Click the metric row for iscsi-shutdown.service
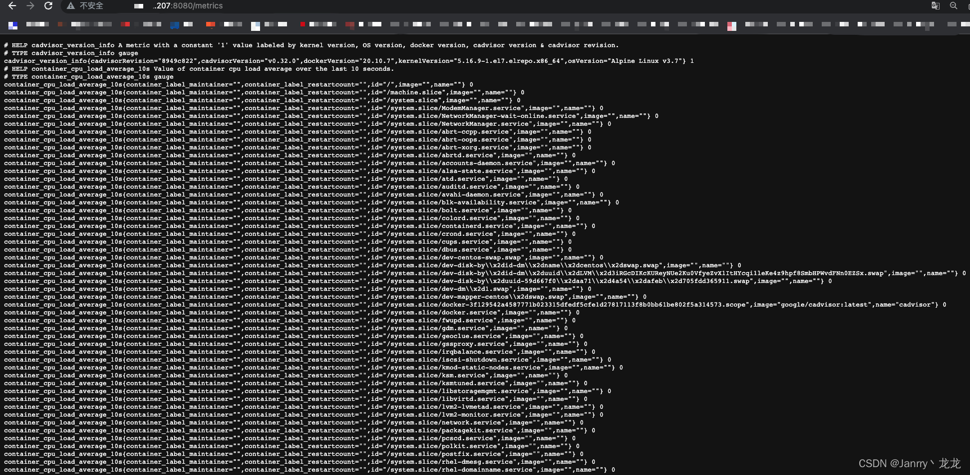The width and height of the screenshot is (970, 475). coord(307,360)
